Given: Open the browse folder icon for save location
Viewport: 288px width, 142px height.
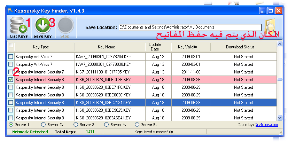Looking at the screenshot, I should coord(271,27).
